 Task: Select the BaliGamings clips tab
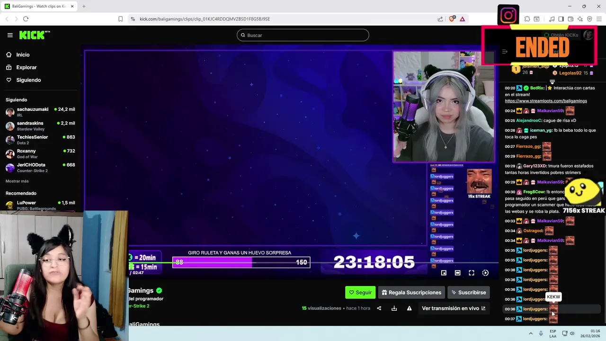point(40,6)
